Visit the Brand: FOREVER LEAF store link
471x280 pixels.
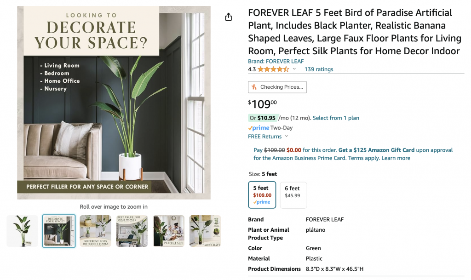[x=276, y=61]
